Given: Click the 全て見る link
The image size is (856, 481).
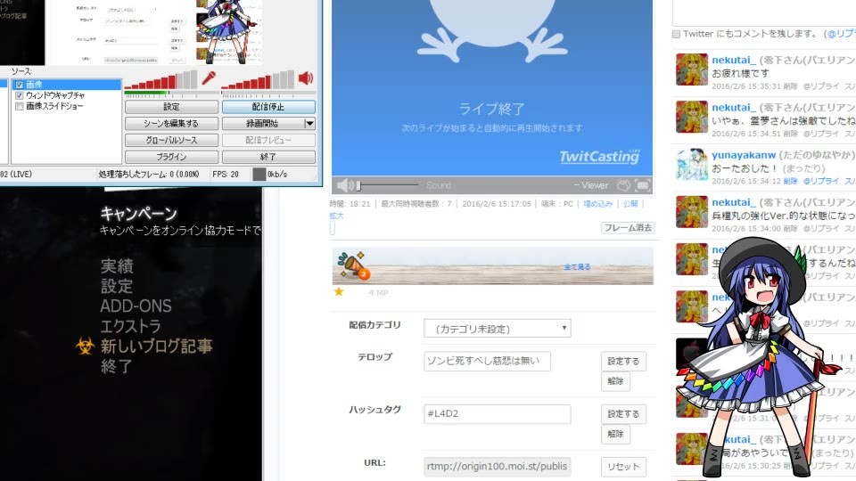Looking at the screenshot, I should coord(577,267).
